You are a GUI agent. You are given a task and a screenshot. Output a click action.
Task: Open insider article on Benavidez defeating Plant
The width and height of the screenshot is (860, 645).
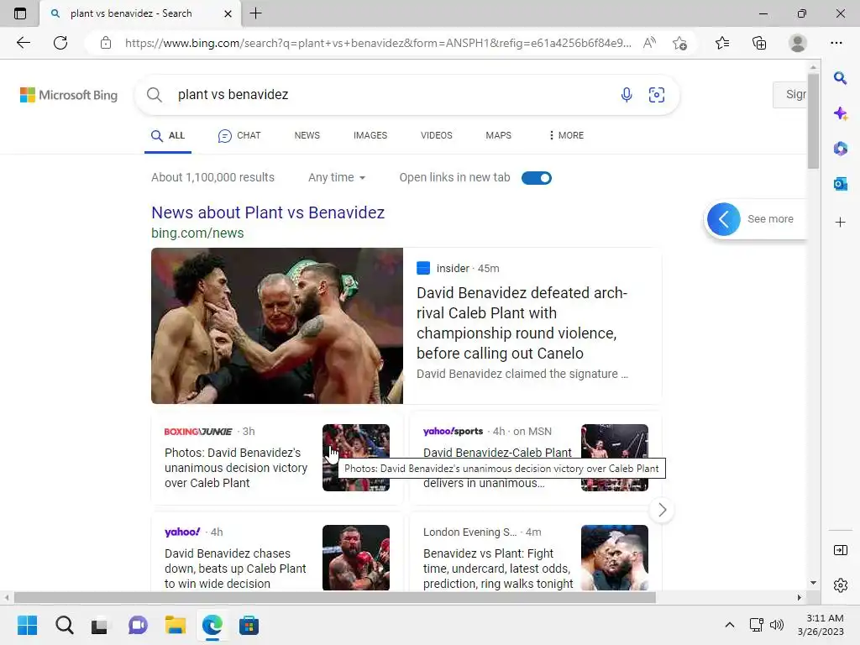pyautogui.click(x=522, y=323)
